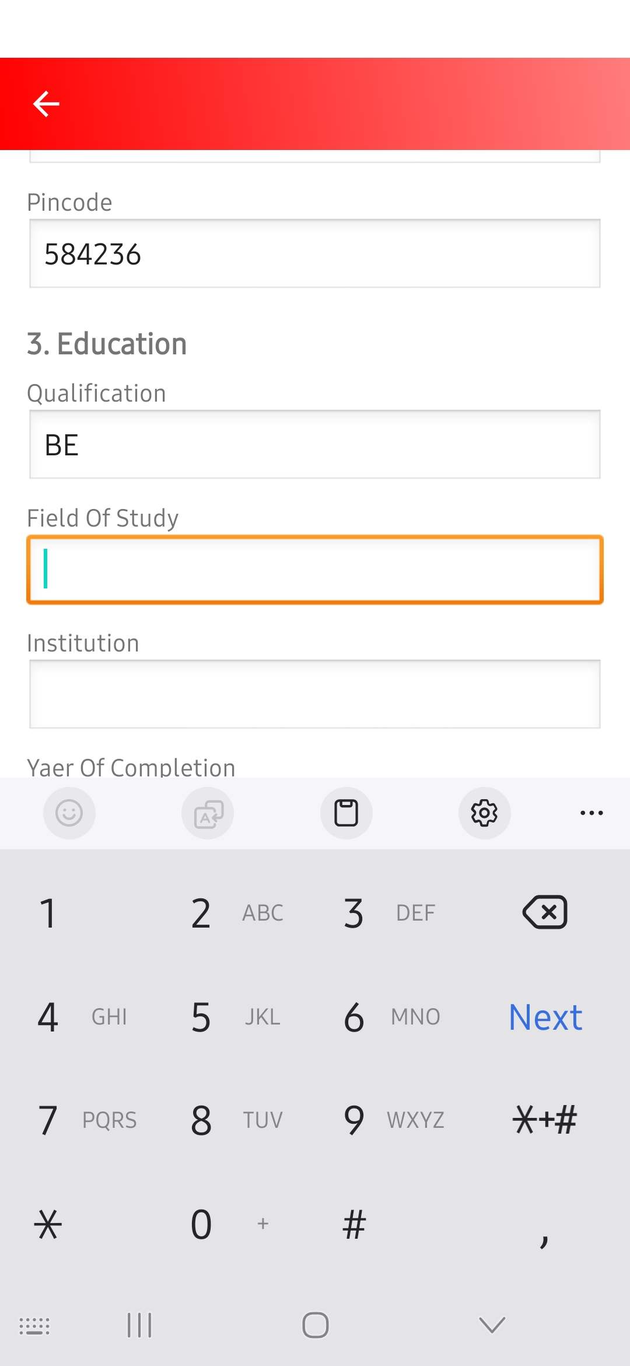This screenshot has width=630, height=1366.
Task: Tap the hash # key
Action: (x=354, y=1224)
